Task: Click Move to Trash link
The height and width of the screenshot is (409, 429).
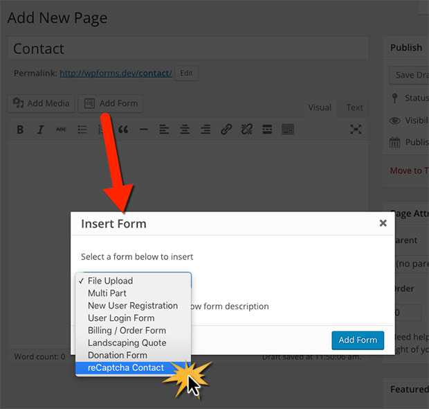Action: 410,171
